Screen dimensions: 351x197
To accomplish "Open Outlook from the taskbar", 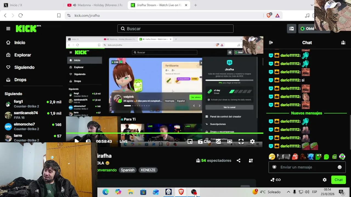I will click(x=156, y=192).
